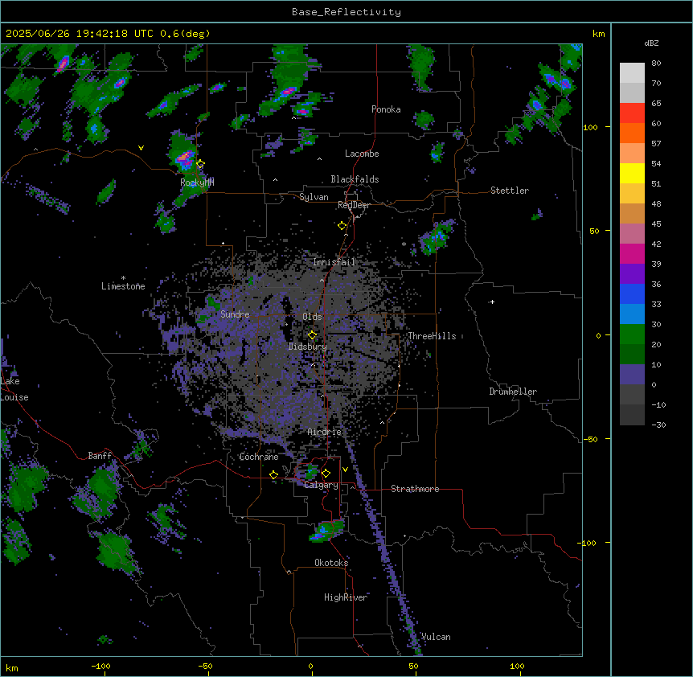Click the Cochrane label
The height and width of the screenshot is (677, 693).
[x=259, y=457]
